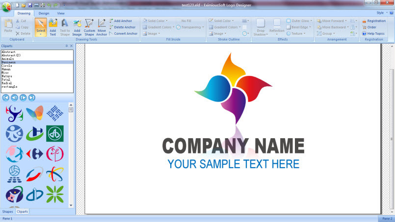Open the Move Backward dropdown

[333, 27]
